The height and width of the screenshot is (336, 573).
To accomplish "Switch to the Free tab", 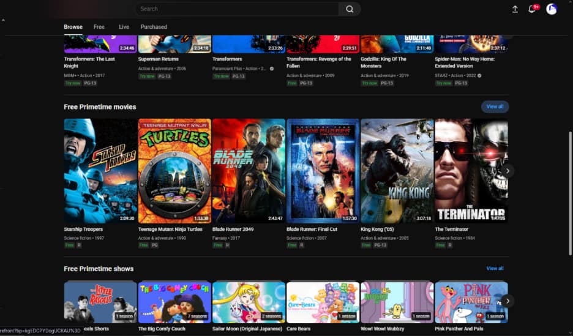I will (x=99, y=27).
